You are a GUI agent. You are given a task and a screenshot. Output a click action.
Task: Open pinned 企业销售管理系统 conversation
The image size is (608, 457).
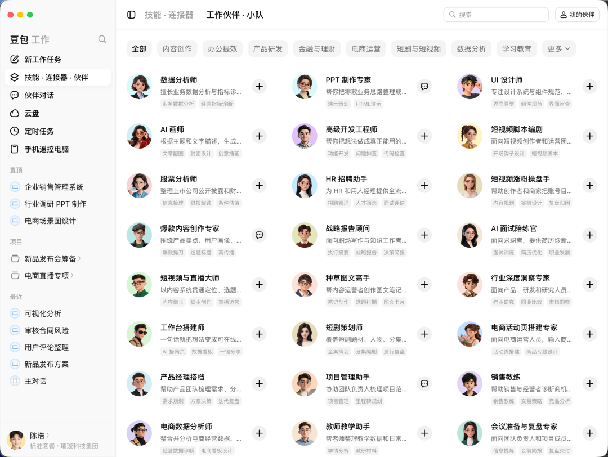tap(58, 187)
